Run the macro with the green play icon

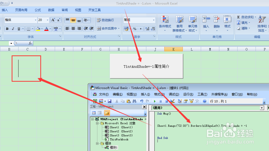pos(155,101)
